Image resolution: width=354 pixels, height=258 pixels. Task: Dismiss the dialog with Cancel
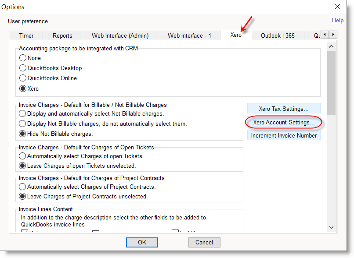click(204, 242)
